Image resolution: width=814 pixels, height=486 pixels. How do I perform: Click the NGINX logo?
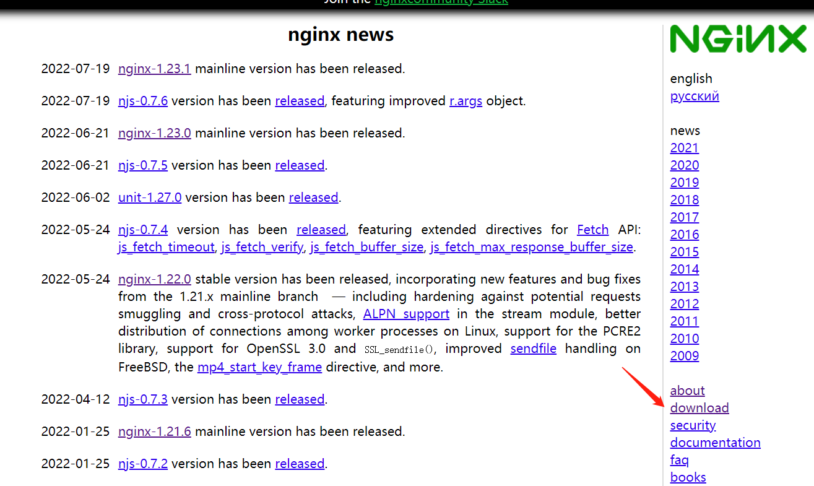738,38
